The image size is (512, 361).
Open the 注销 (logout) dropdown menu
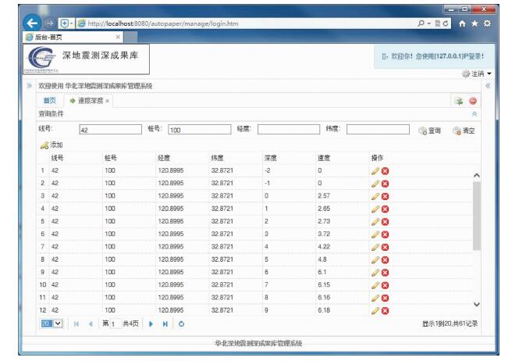[x=477, y=73]
